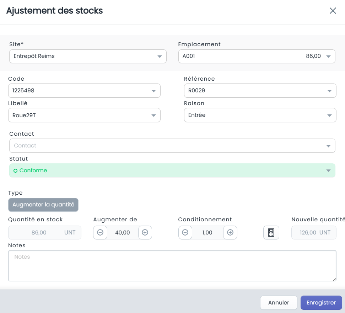Expand the Statut dropdown Conforme
This screenshot has width=345, height=313.
pyautogui.click(x=172, y=171)
